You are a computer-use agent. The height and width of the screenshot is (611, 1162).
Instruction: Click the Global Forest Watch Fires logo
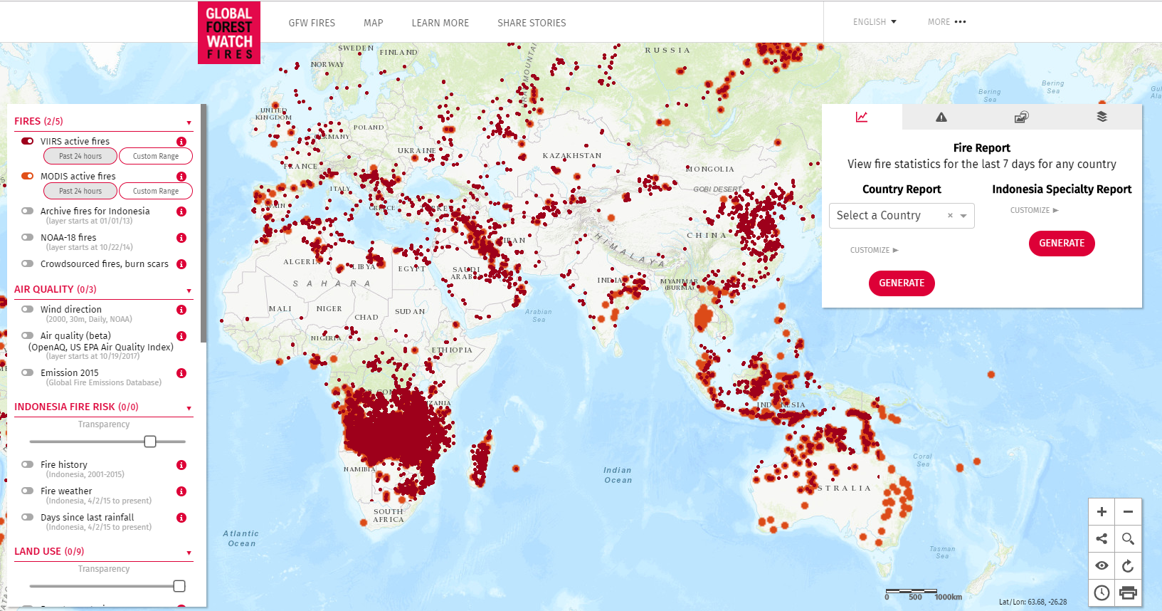point(229,33)
